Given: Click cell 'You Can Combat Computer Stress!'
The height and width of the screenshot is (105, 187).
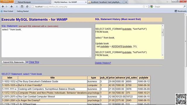Looking at the screenshot, I should [53, 97].
